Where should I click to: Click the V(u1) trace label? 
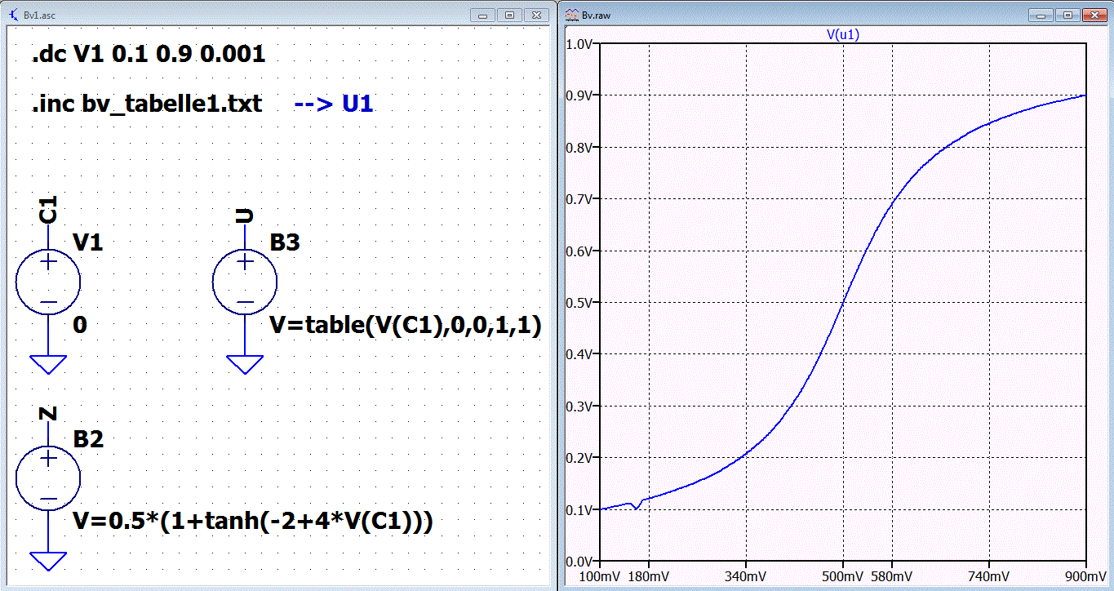pyautogui.click(x=843, y=35)
